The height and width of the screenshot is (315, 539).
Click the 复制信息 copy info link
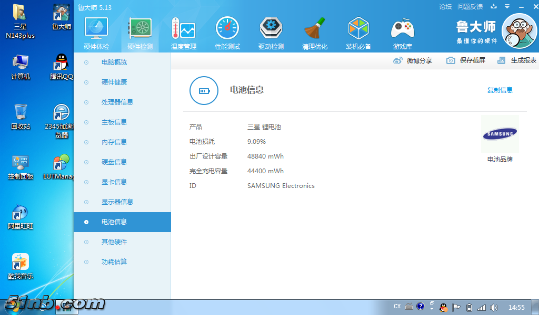tap(500, 90)
